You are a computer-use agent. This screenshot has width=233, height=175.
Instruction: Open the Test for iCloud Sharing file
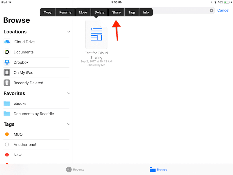pos(96,35)
